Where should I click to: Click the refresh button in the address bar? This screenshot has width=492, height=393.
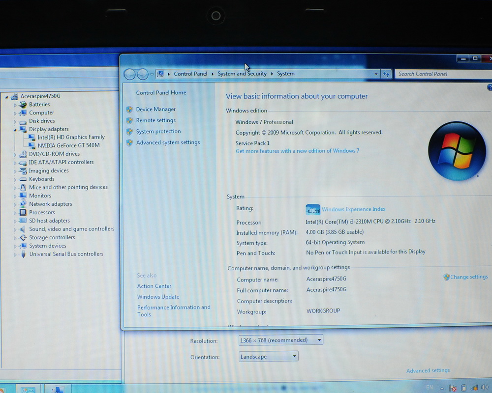(386, 74)
